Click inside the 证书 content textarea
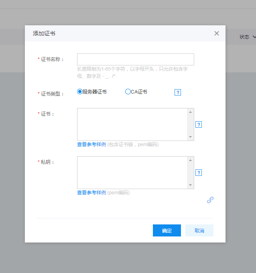The height and width of the screenshot is (273, 256). coord(132,124)
